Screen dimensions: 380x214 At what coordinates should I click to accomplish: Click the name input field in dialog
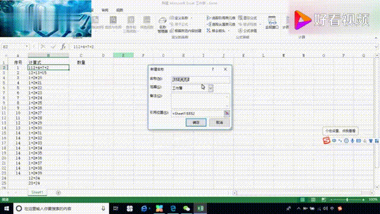(200, 80)
